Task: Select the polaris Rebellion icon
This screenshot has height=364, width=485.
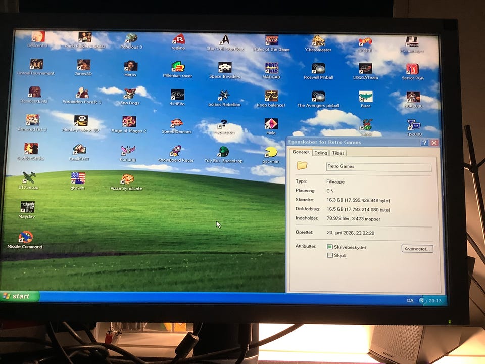Action: point(224,96)
